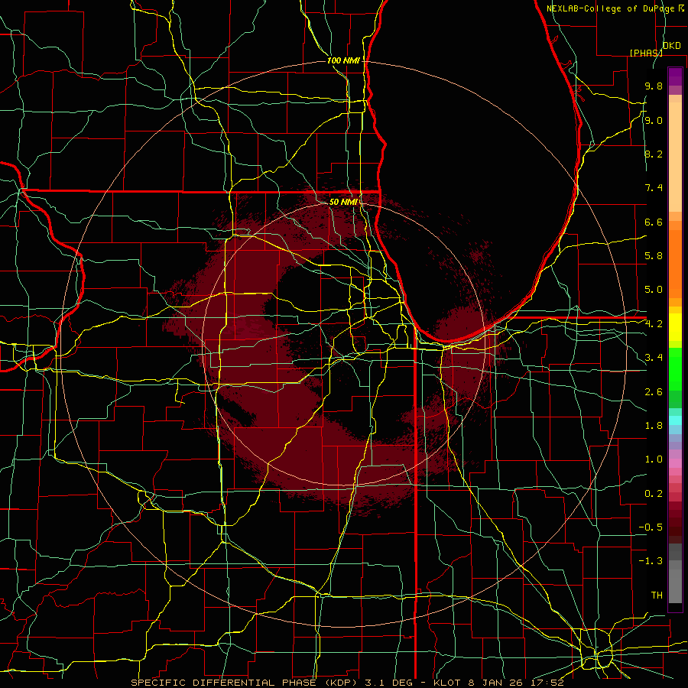
Task: Click the 4.2 scale value
Action: click(654, 324)
